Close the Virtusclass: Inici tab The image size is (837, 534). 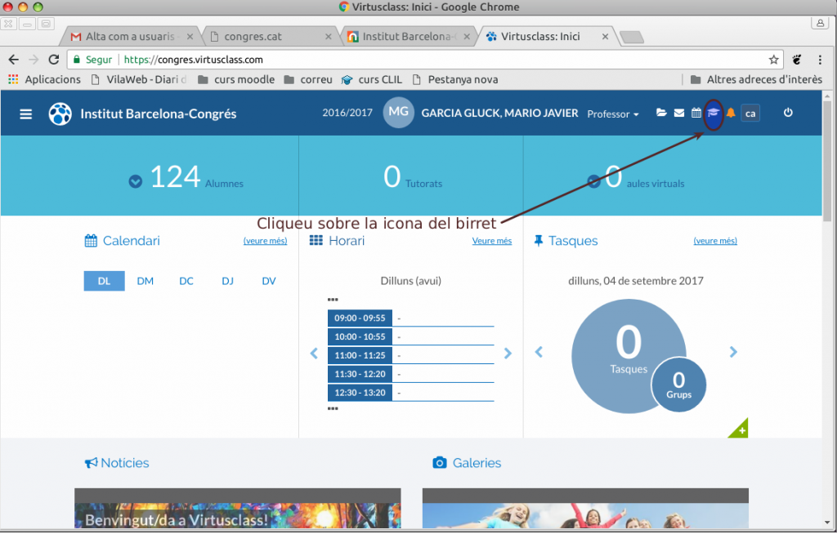coord(605,37)
